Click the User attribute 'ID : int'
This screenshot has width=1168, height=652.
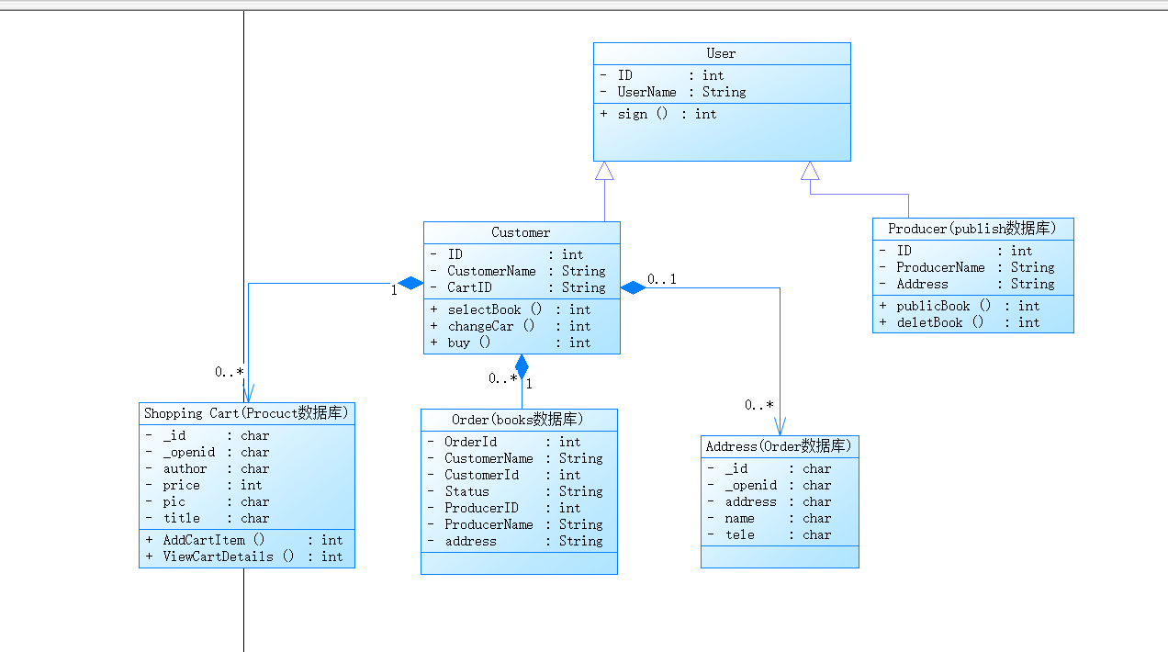coord(661,75)
